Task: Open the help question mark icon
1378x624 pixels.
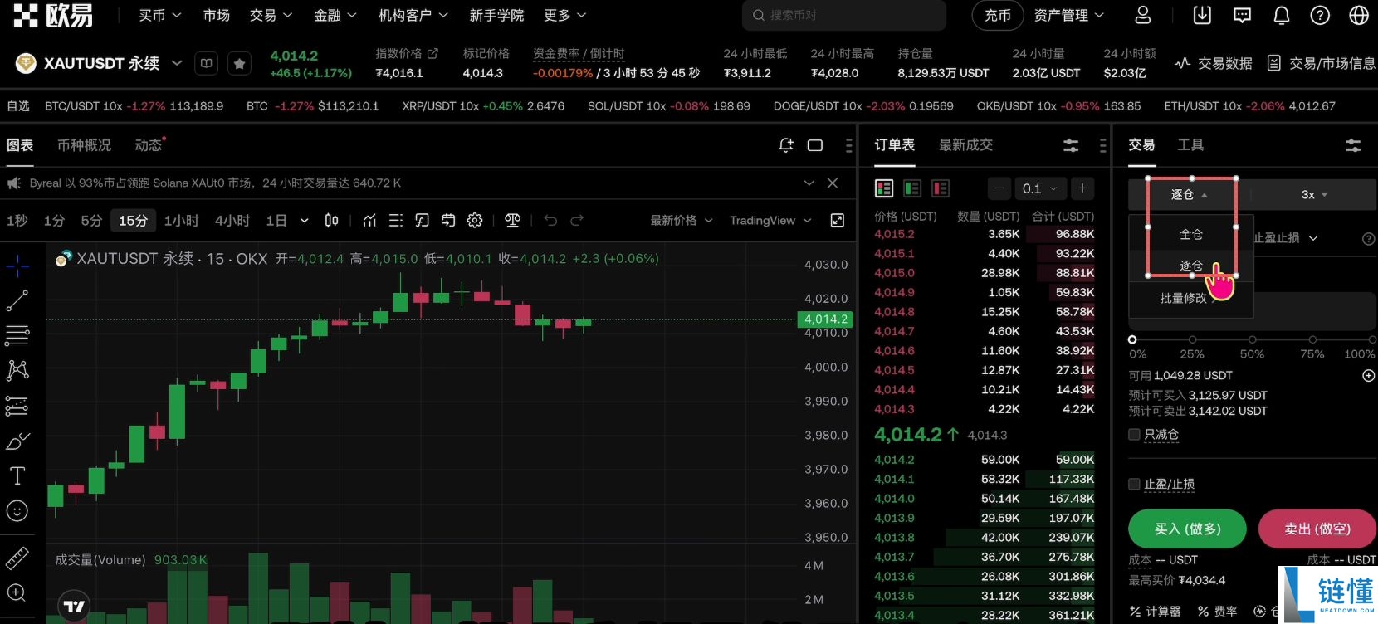Action: [1320, 15]
